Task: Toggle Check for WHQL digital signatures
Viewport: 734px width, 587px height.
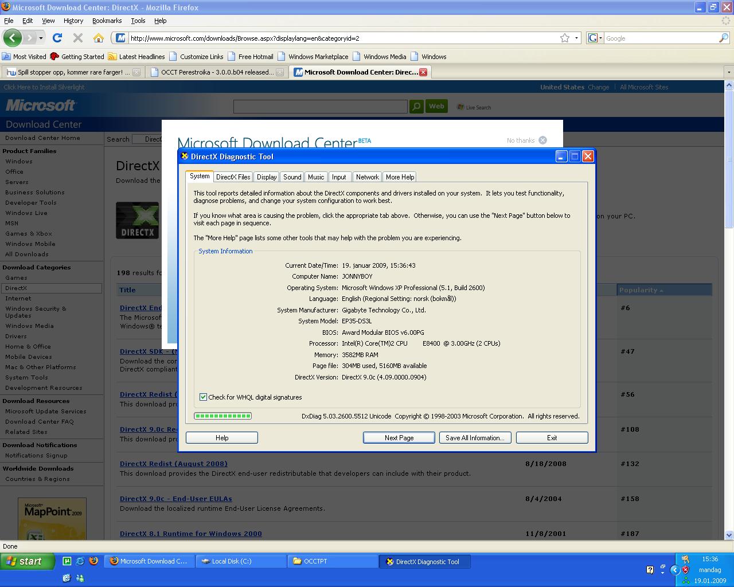Action: [203, 397]
